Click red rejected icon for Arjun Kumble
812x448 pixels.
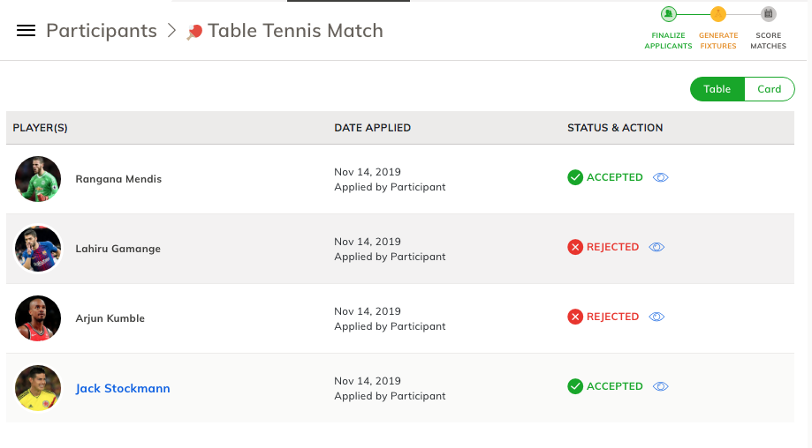tap(575, 317)
